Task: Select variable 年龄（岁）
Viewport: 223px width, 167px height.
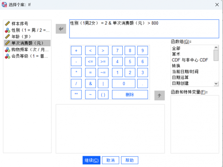Action: (x=27, y=36)
